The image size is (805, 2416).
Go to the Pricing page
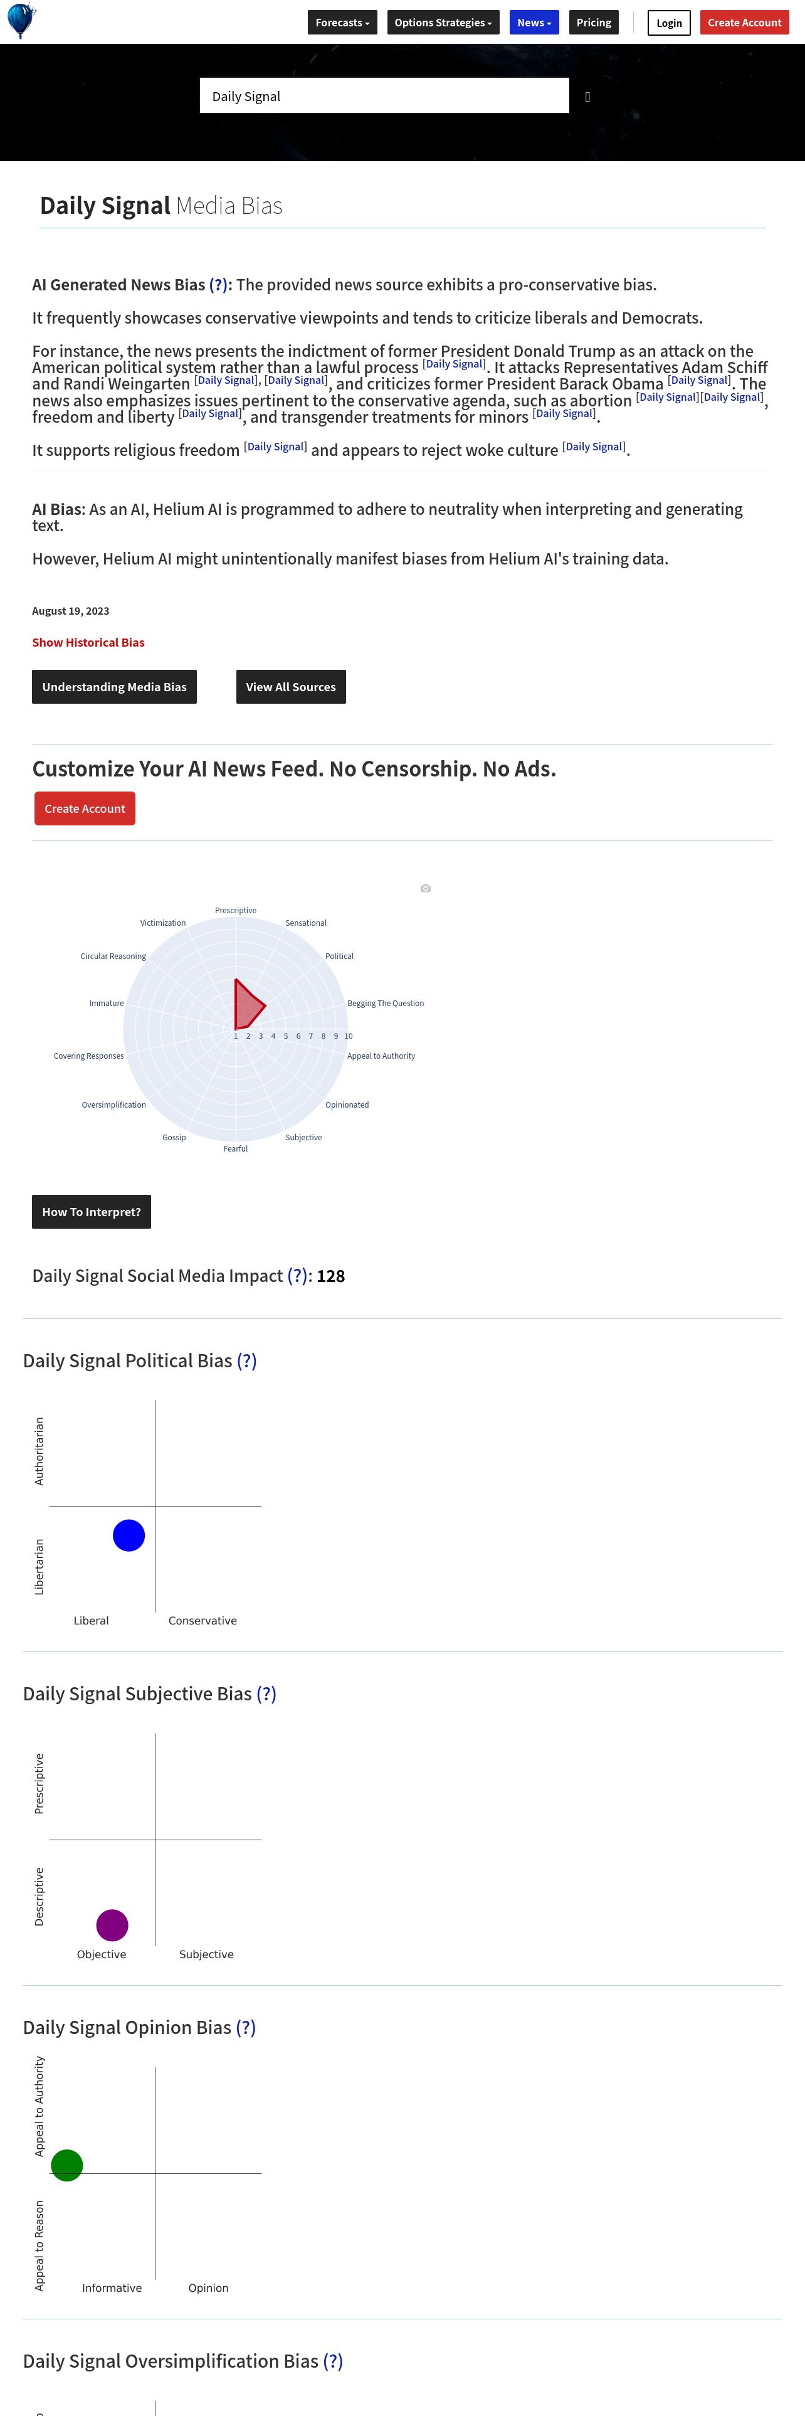[x=594, y=23]
